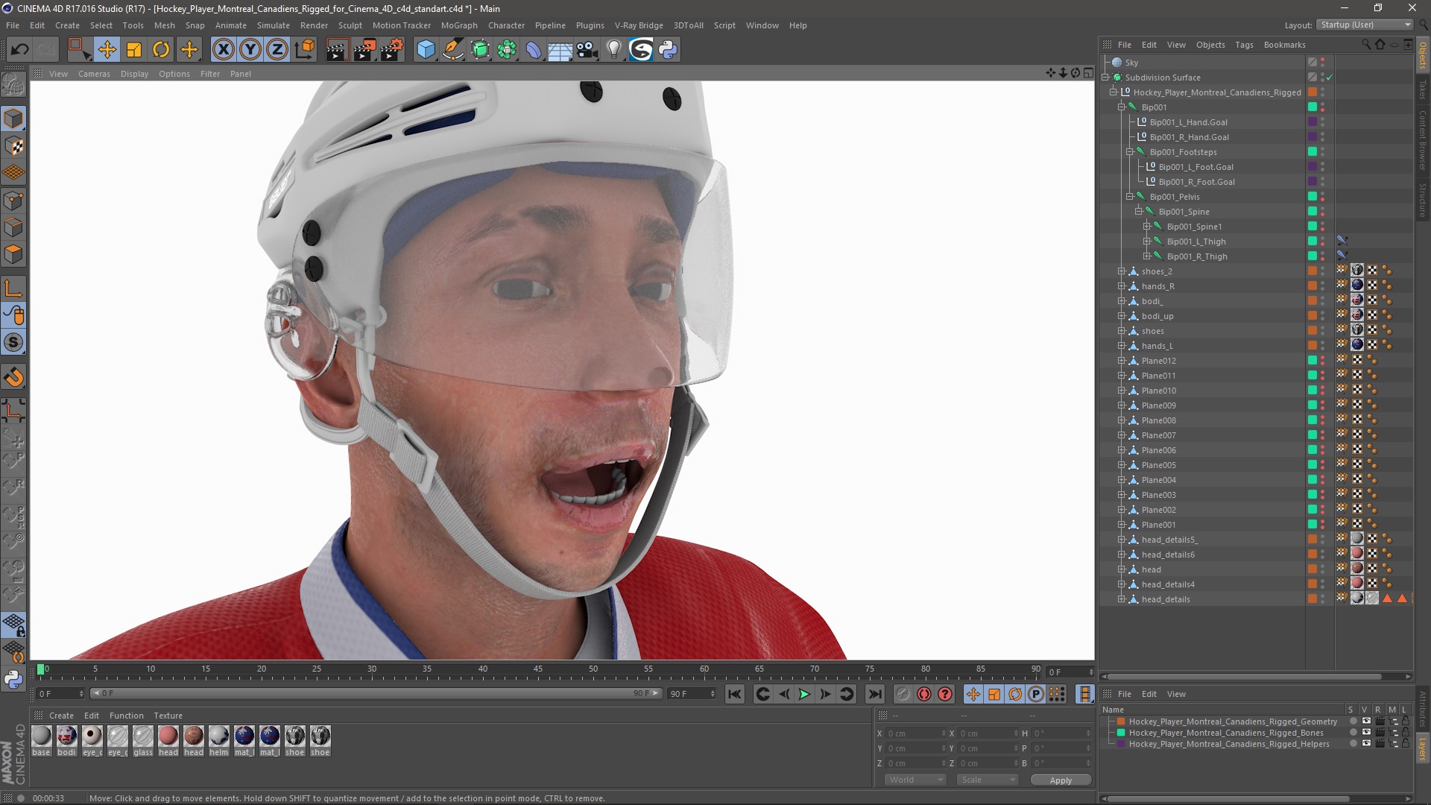Open the V-Ray Bridge menu

pos(639,25)
